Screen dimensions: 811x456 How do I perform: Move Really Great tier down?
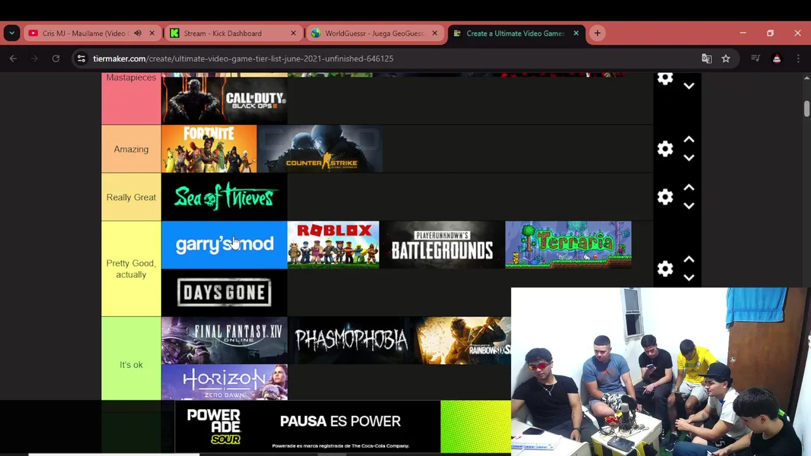(x=689, y=206)
